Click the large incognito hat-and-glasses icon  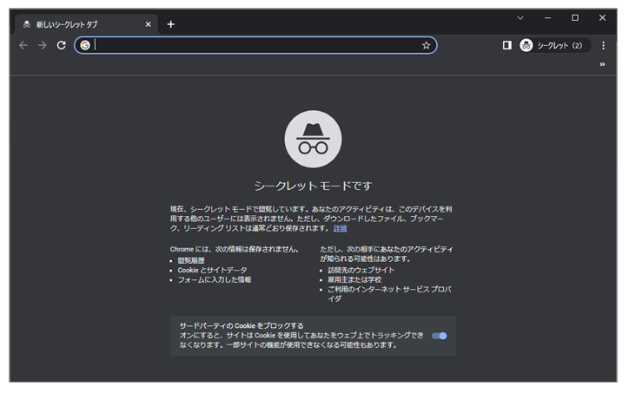[x=313, y=139]
